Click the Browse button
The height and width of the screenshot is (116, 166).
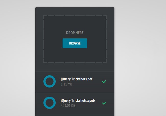click(75, 43)
